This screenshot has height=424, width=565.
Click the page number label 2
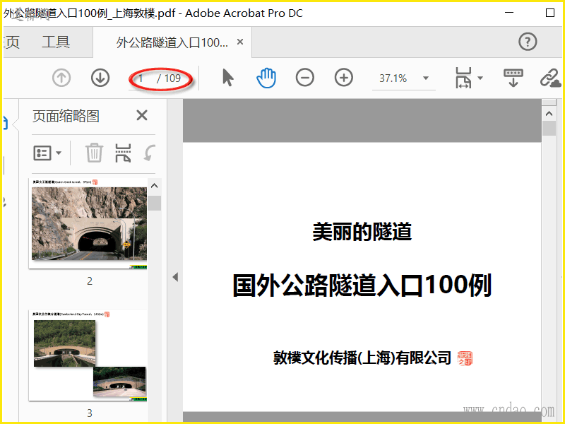point(90,281)
